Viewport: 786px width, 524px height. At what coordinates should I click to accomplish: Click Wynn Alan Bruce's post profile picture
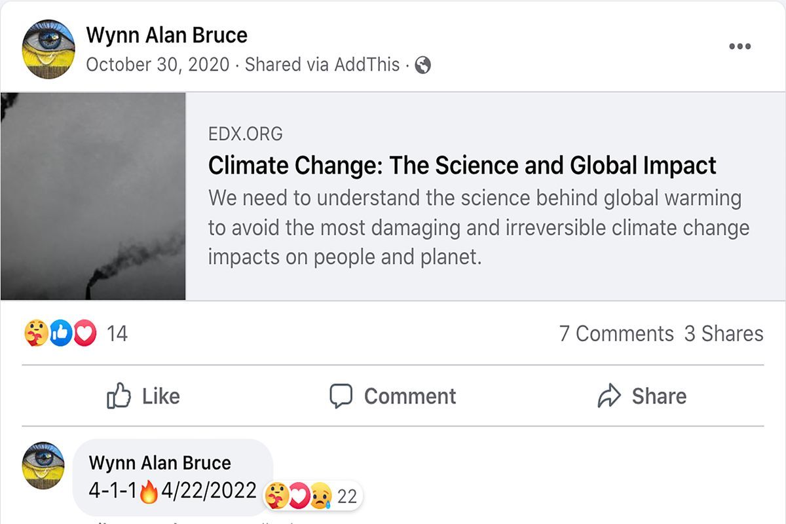tap(48, 49)
